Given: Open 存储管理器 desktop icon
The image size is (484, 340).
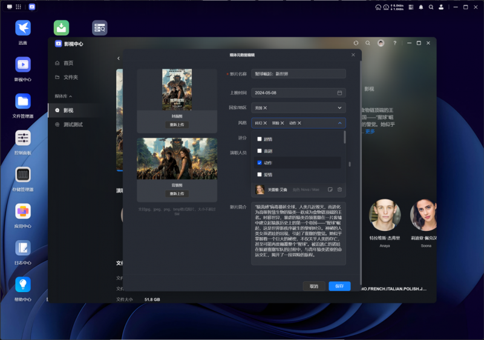Looking at the screenshot, I should [23, 175].
